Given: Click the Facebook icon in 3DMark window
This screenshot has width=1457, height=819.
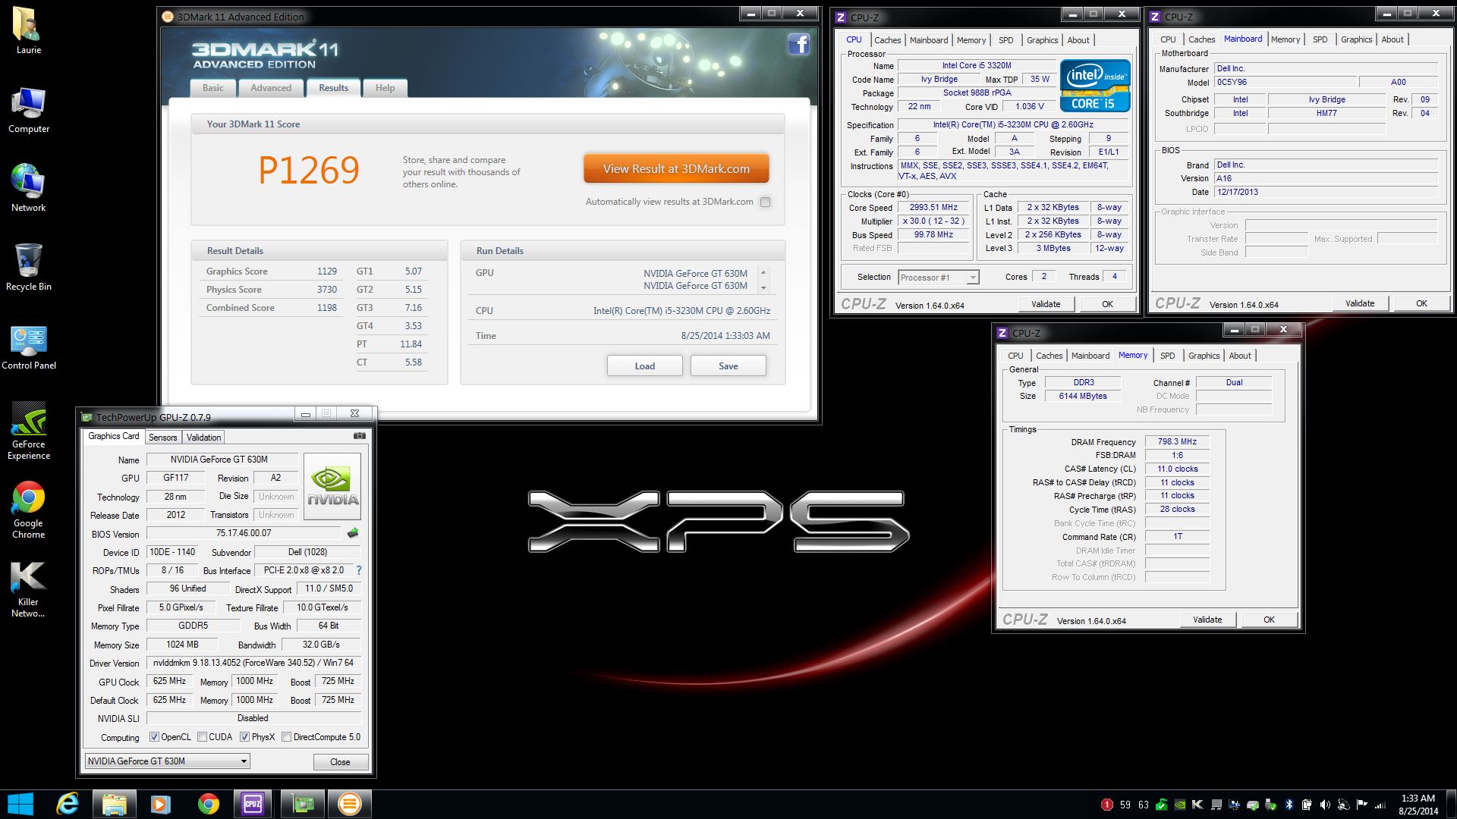Looking at the screenshot, I should coord(798,45).
